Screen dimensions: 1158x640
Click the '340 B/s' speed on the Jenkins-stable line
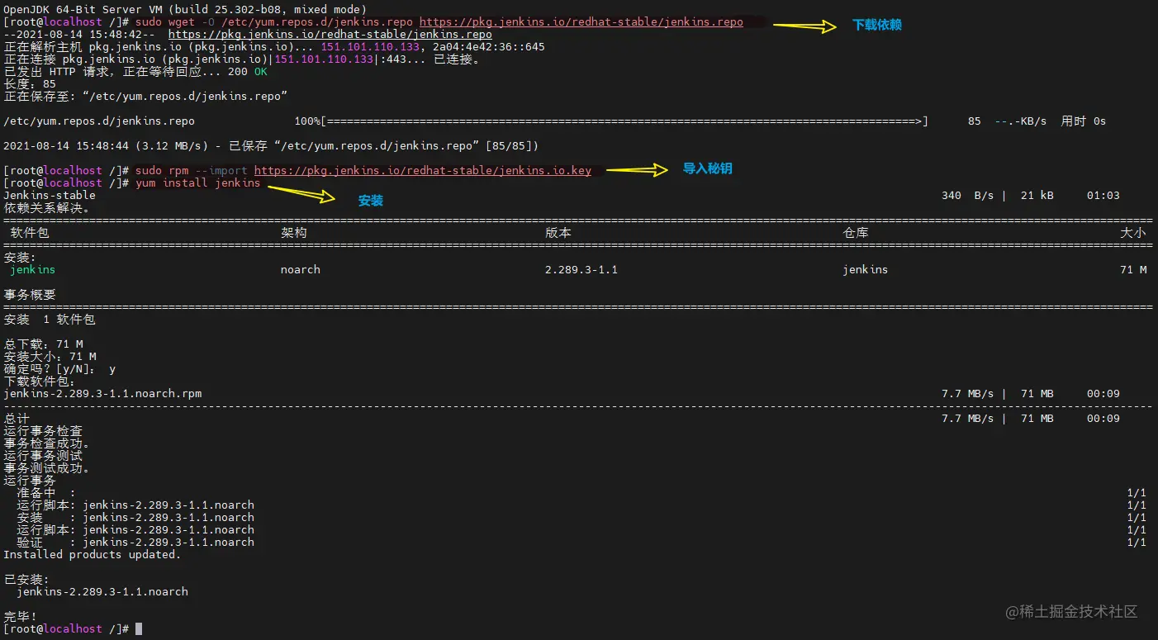pyautogui.click(x=968, y=196)
